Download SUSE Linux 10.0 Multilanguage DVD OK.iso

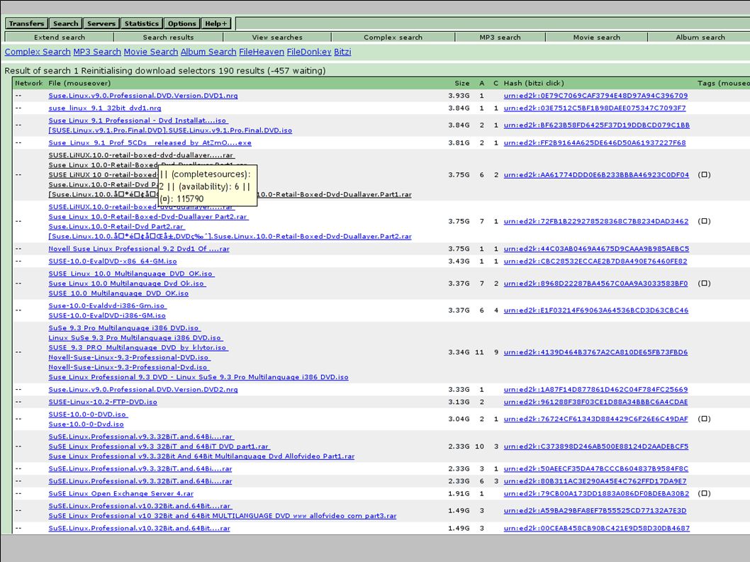[132, 274]
